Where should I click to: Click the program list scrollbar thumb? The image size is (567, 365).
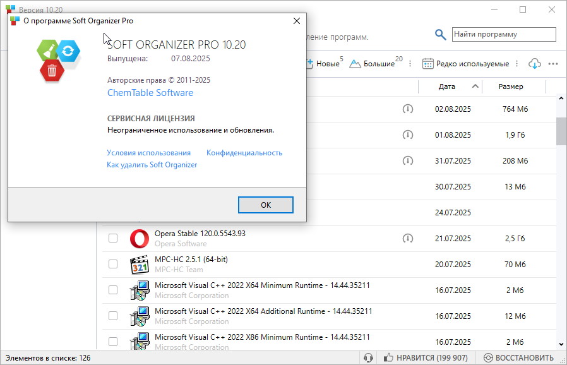tap(561, 131)
